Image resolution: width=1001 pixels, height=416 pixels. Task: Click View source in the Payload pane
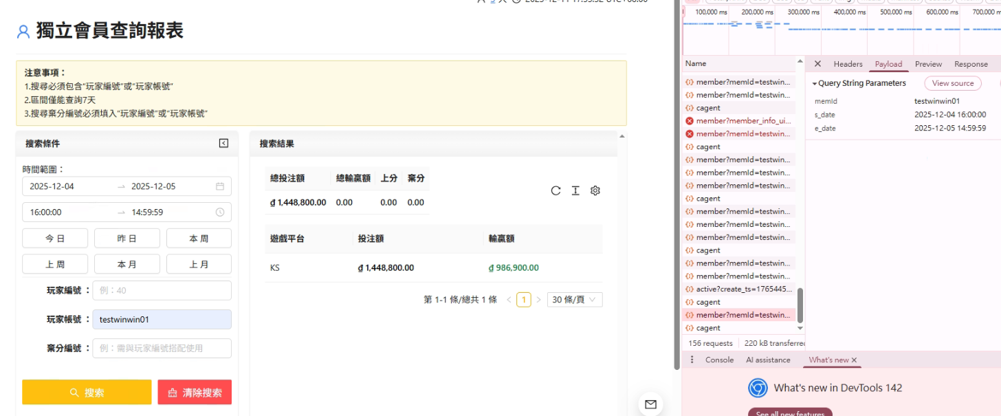[x=952, y=83]
